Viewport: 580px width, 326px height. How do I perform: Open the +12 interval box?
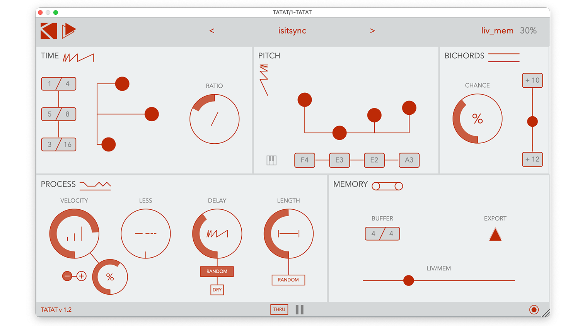coord(532,159)
